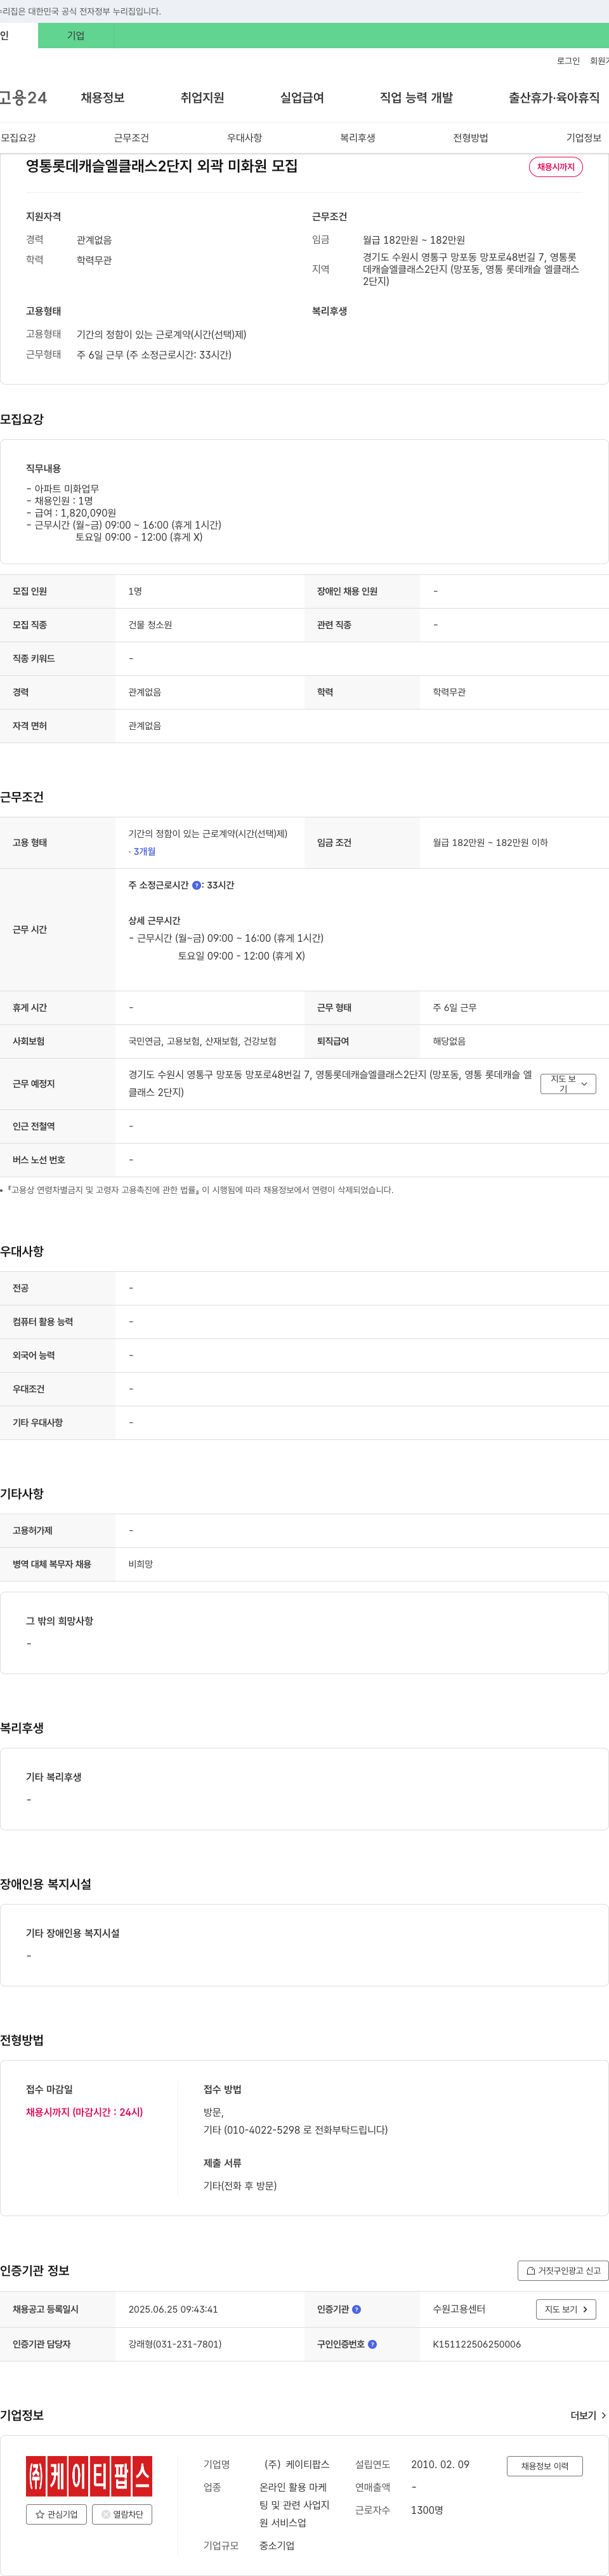Click 해당없음 in 퇴직급여 row
The height and width of the screenshot is (2576, 609).
pyautogui.click(x=449, y=1041)
